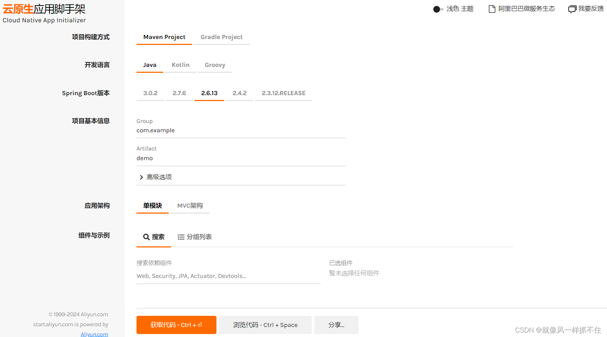Open the Aliyun.com footer link
607x337 pixels.
pyautogui.click(x=94, y=334)
